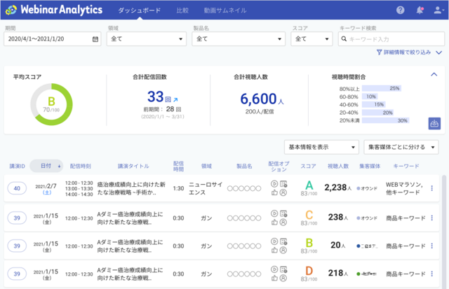Click the lecture ID 40 button
The height and width of the screenshot is (289, 449).
click(17, 187)
